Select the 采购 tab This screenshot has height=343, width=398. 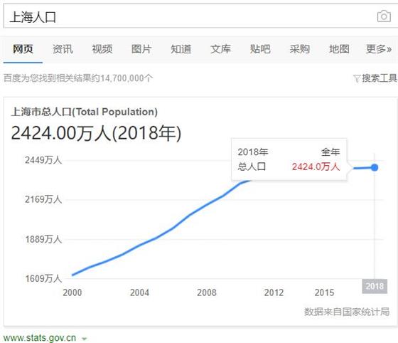[x=299, y=49]
